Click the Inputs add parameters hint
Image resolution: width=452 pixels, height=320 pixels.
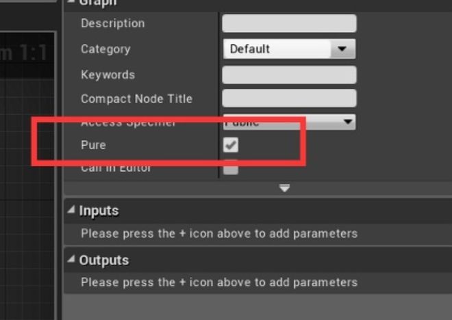click(219, 233)
